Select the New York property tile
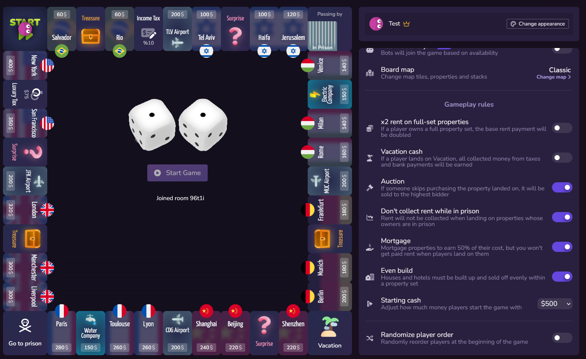The width and height of the screenshot is (586, 359). pyautogui.click(x=25, y=65)
